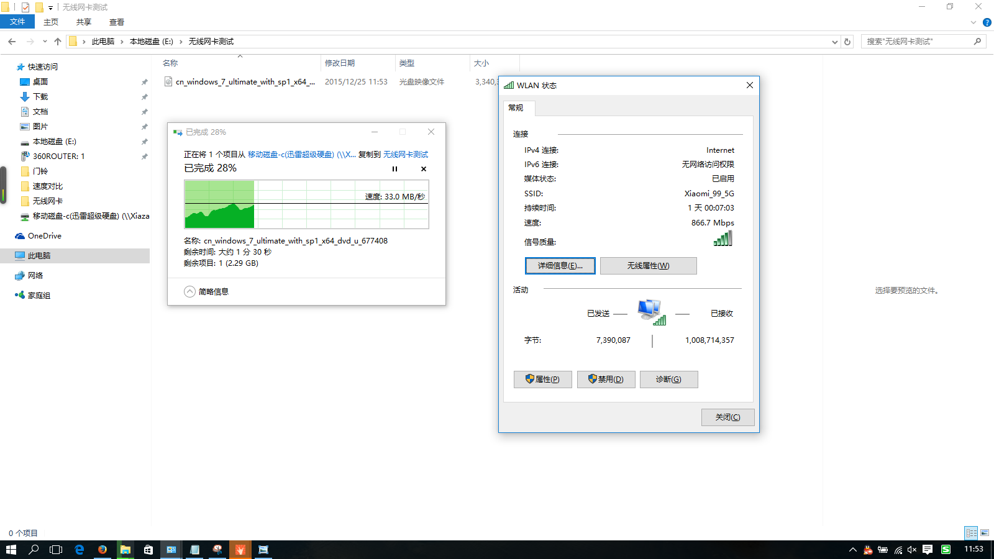Unpin 下载 using its pin icon
This screenshot has width=994, height=559.
point(144,97)
